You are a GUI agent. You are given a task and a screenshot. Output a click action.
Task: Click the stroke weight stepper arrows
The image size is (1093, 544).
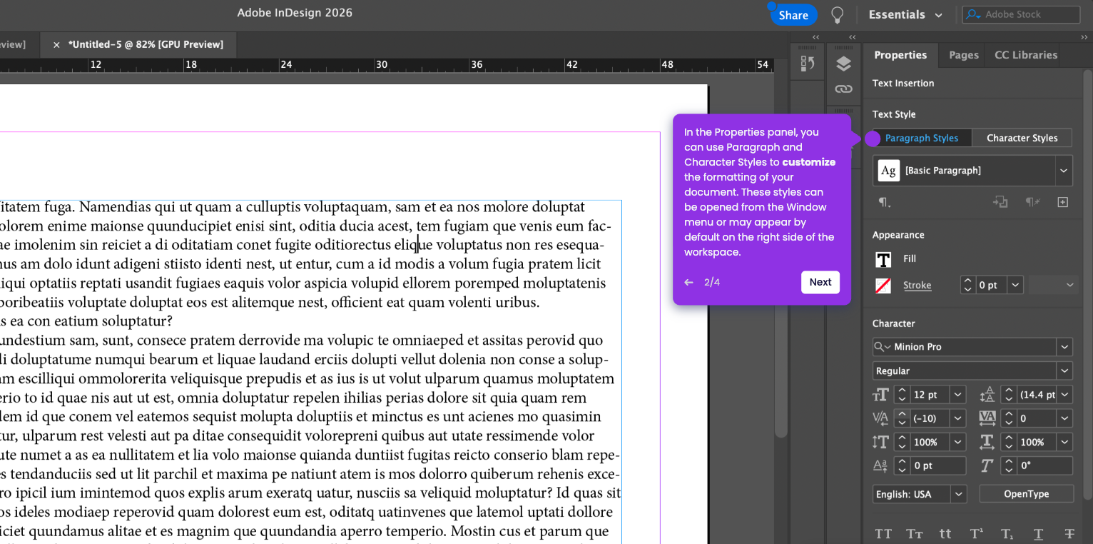pos(968,285)
